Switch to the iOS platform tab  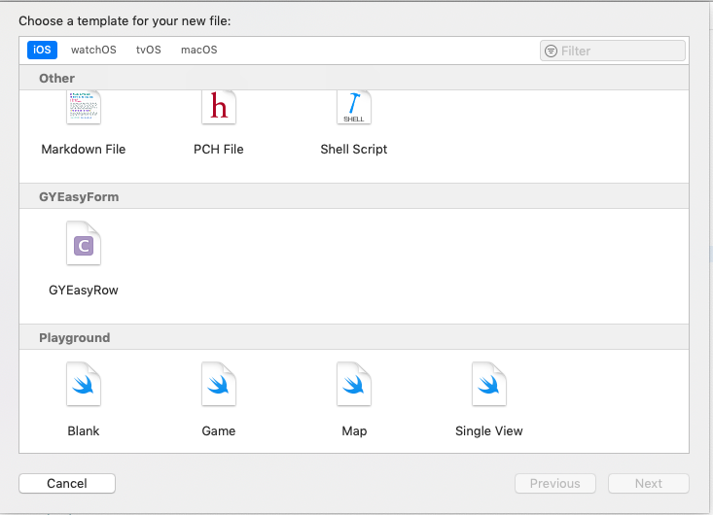pos(42,50)
